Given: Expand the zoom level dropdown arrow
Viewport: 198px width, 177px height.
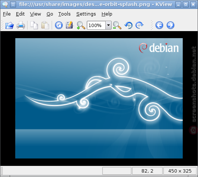Looking at the screenshot, I should 108,25.
